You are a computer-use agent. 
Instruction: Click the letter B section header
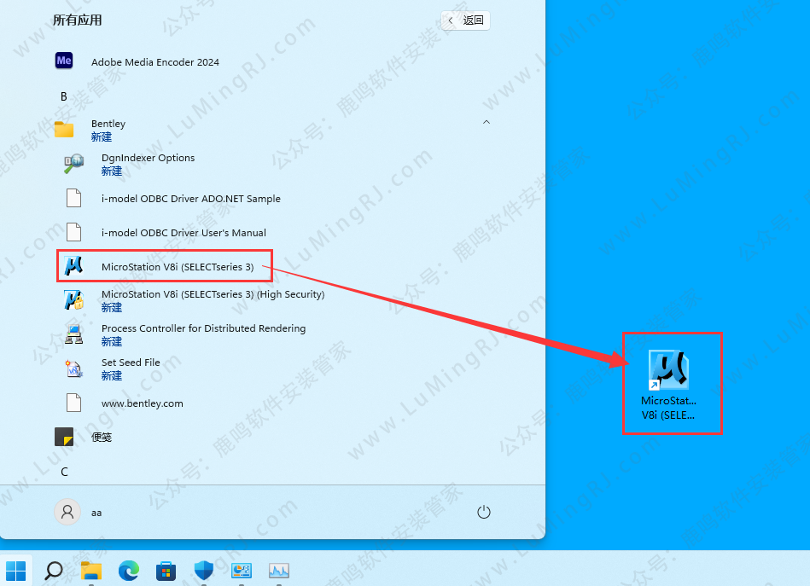coord(64,96)
